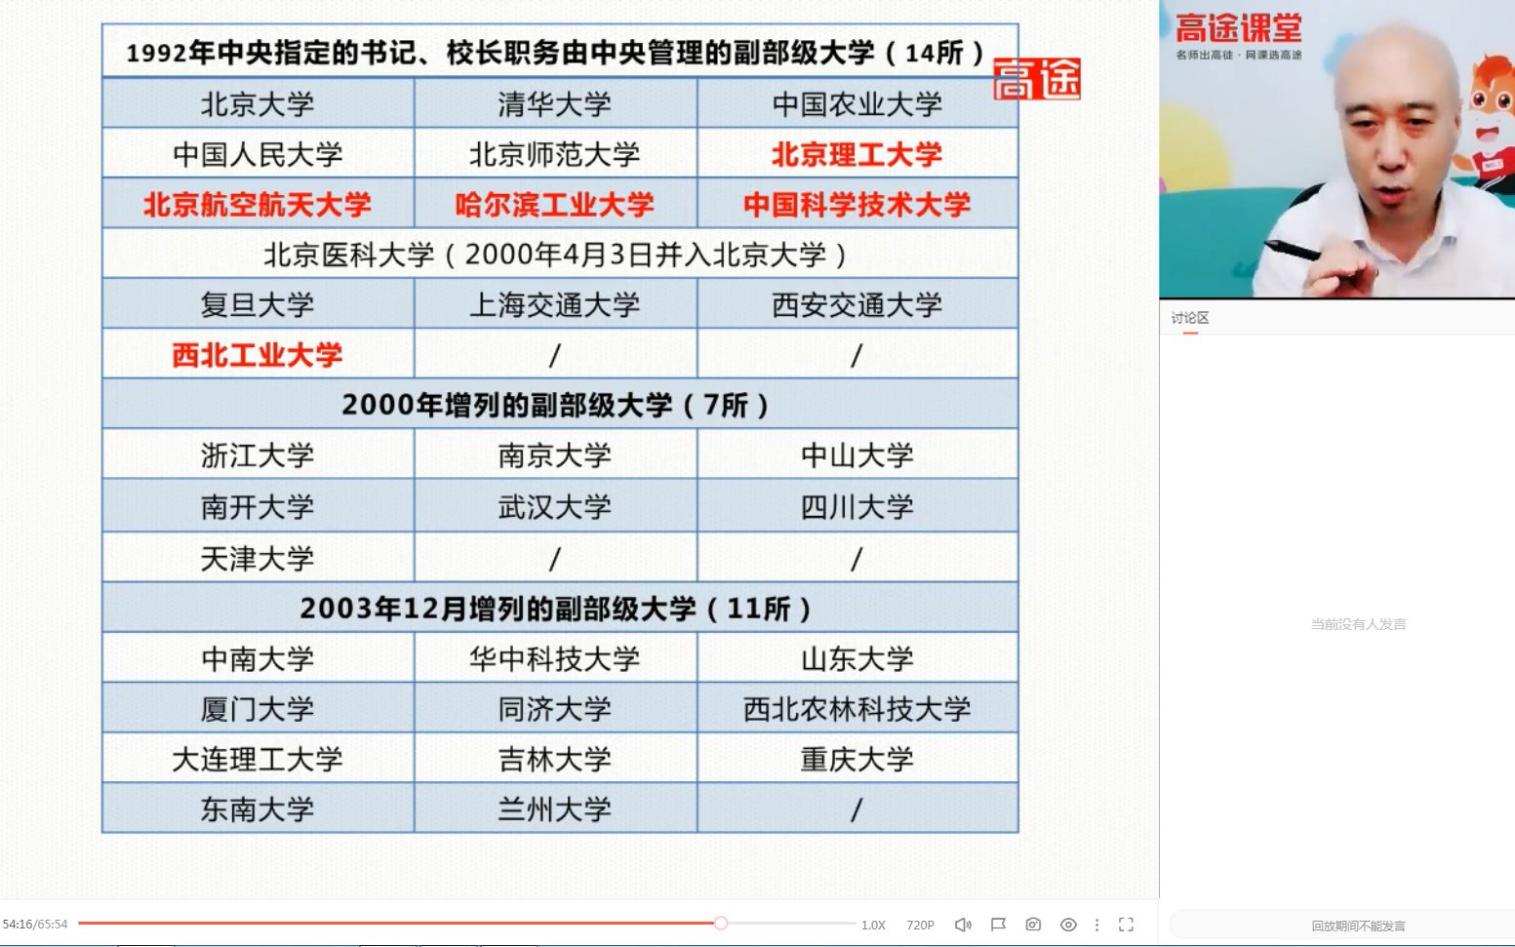Click the teacher webcam video thumbnail
The width and height of the screenshot is (1515, 947).
(x=1336, y=148)
